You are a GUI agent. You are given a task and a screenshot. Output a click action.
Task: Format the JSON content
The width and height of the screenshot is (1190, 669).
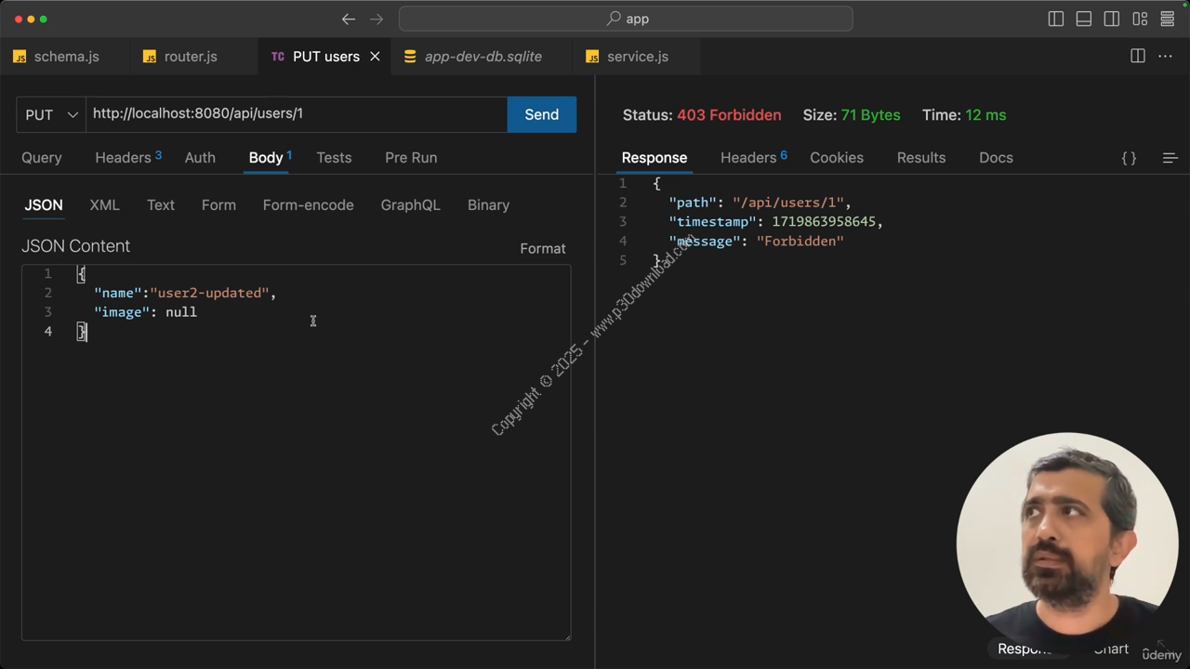[x=543, y=249]
